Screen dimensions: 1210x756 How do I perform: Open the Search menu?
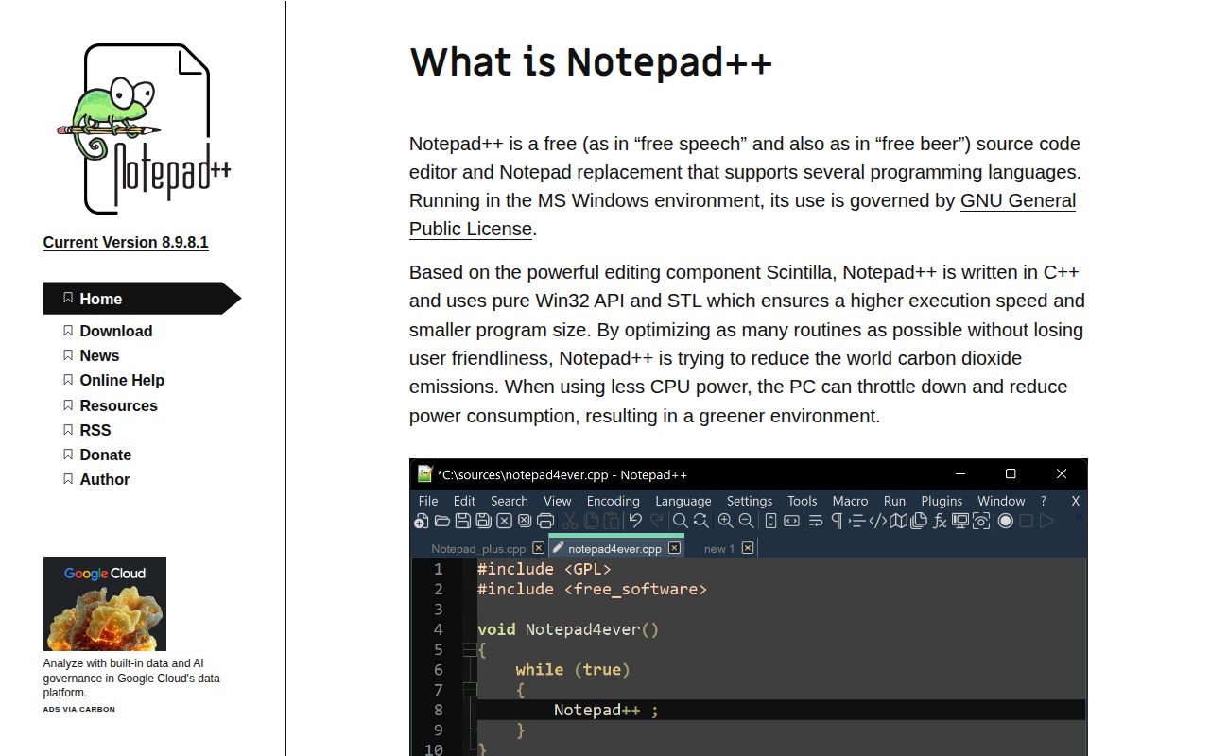[510, 501]
